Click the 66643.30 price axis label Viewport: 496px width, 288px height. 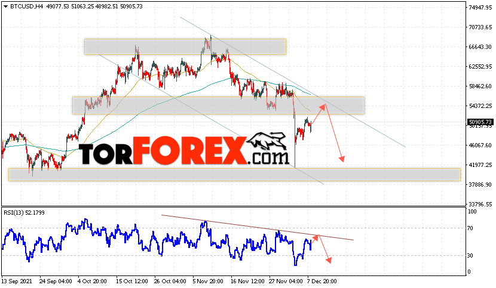click(480, 47)
